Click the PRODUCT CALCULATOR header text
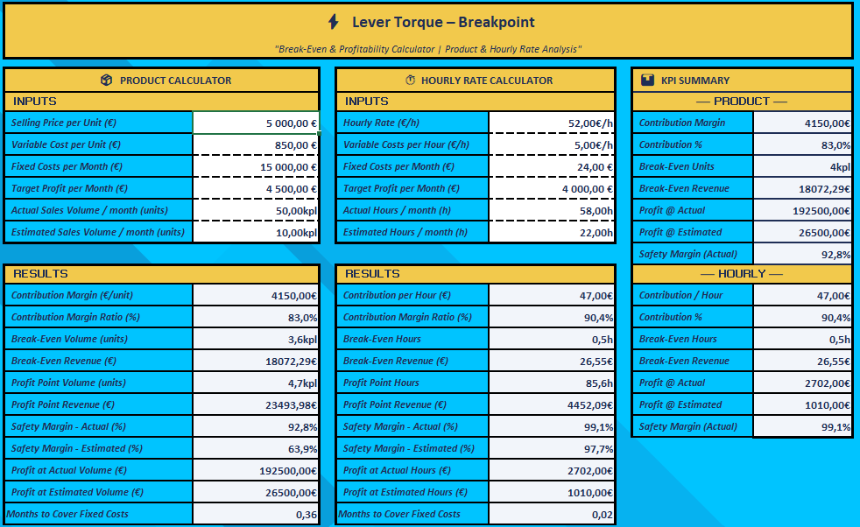 pos(175,81)
